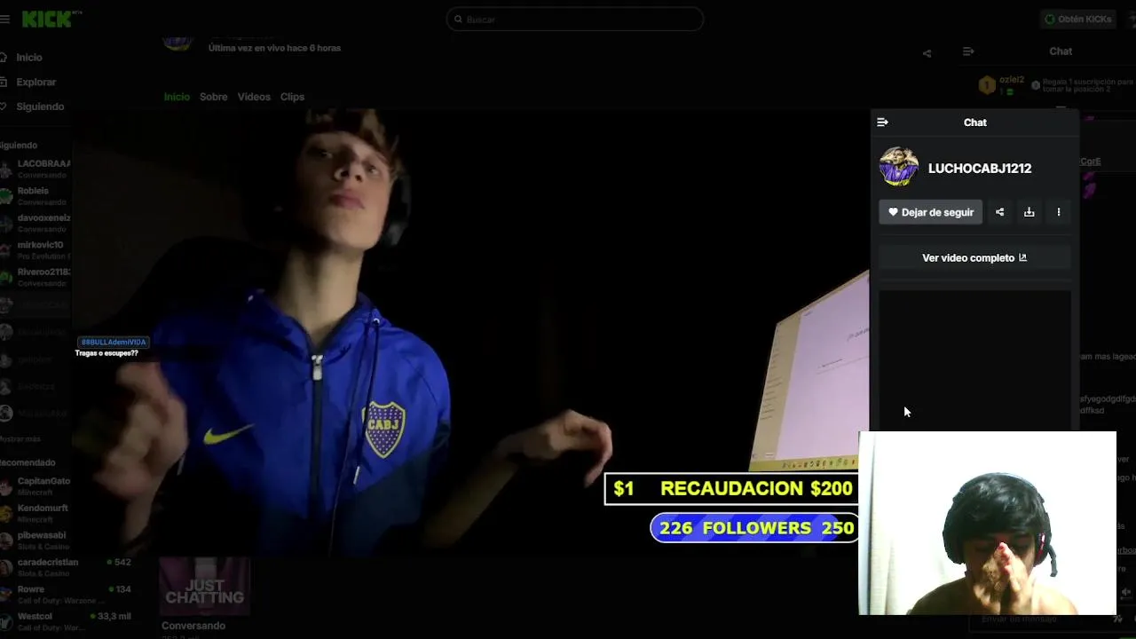Click the LUCHOCABJ1212 channel name
Image resolution: width=1136 pixels, height=639 pixels.
coord(980,169)
